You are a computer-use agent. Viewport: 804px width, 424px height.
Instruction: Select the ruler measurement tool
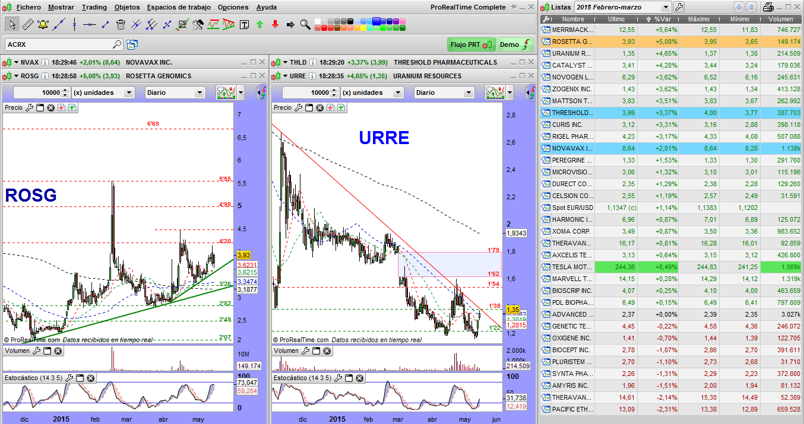tap(27, 24)
